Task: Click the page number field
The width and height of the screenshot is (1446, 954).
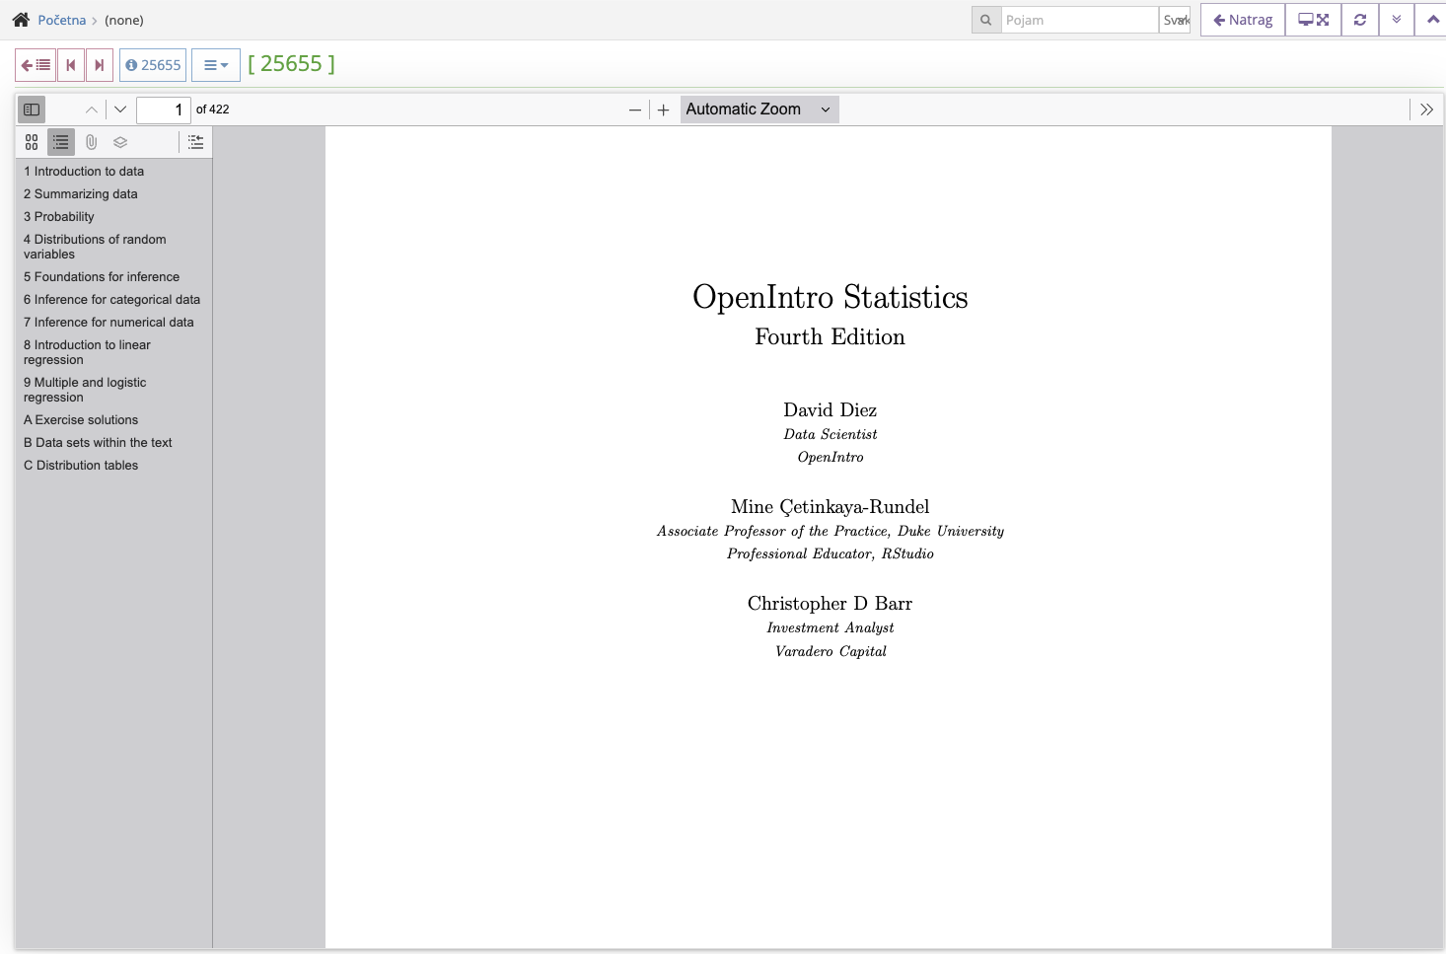Action: pos(163,110)
